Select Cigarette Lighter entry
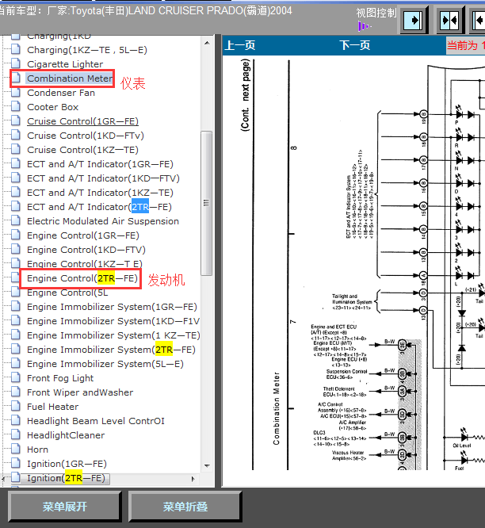 coord(65,64)
